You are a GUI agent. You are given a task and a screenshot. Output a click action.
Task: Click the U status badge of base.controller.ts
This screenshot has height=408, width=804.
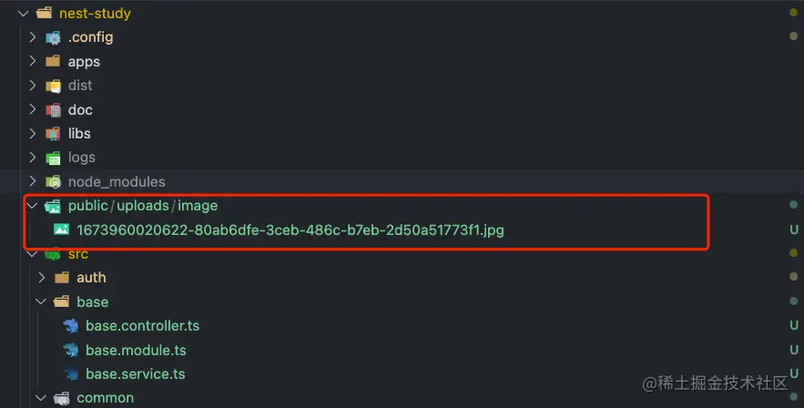click(794, 325)
